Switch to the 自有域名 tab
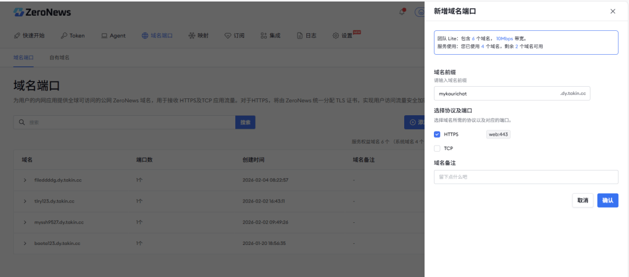The width and height of the screenshot is (629, 277). 59,58
